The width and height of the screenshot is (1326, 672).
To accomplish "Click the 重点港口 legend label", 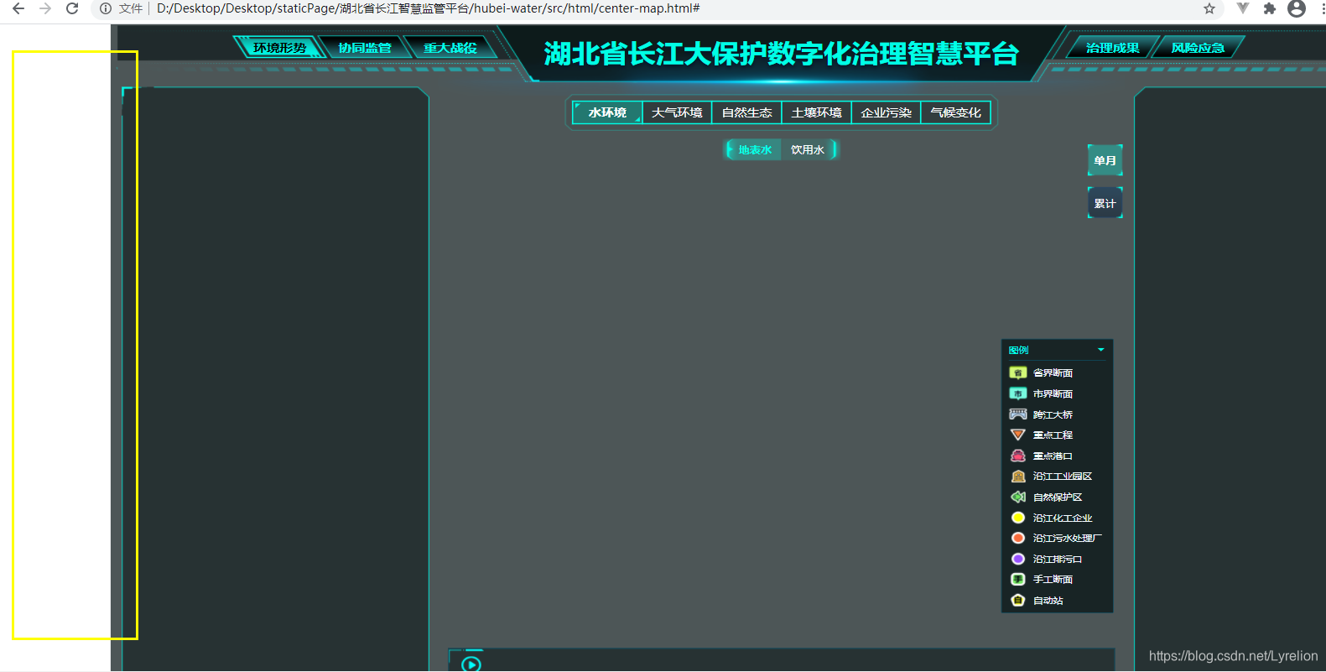I will point(1053,456).
